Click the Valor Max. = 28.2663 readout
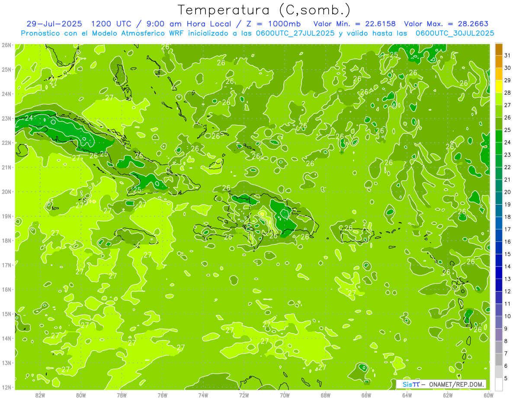The image size is (519, 401). 446,24
